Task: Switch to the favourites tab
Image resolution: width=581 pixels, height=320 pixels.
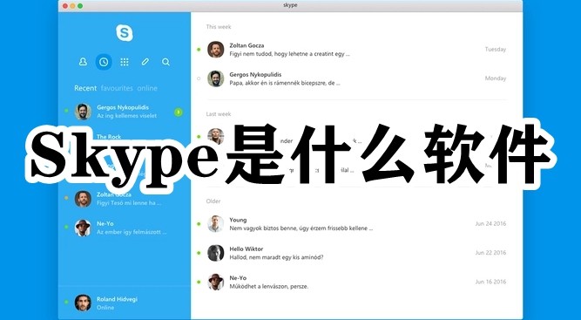Action: pos(117,88)
